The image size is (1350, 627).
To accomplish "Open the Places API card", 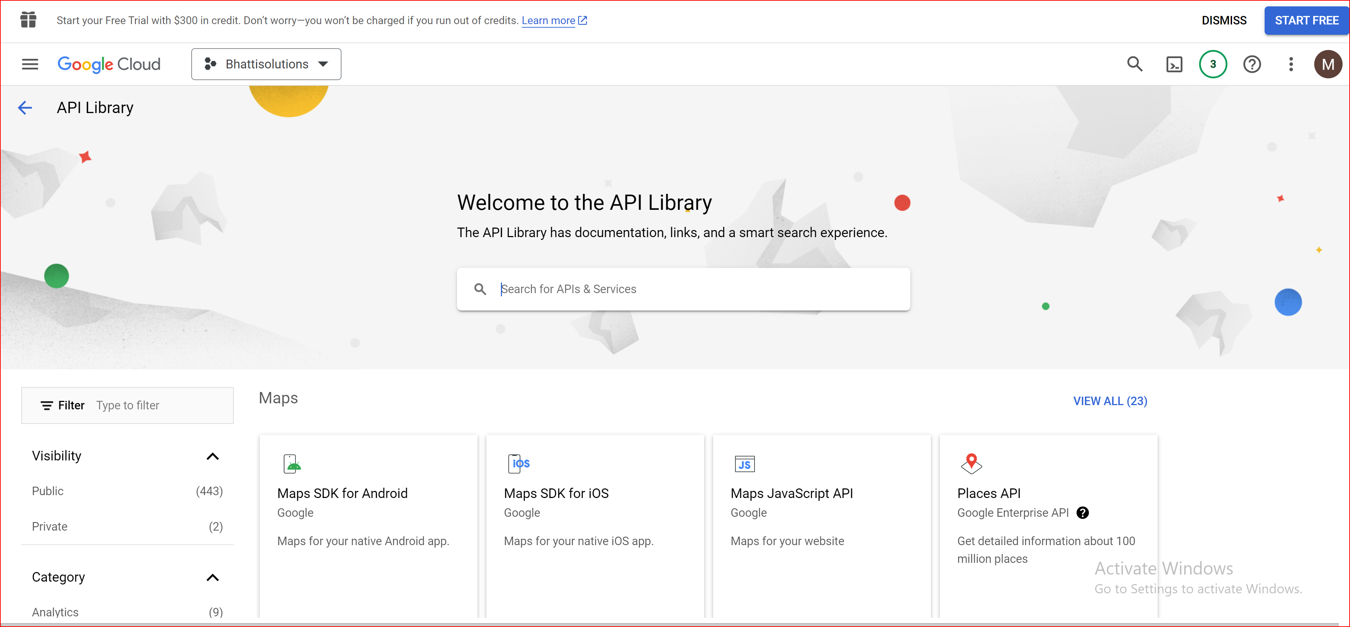I will click(x=1048, y=526).
